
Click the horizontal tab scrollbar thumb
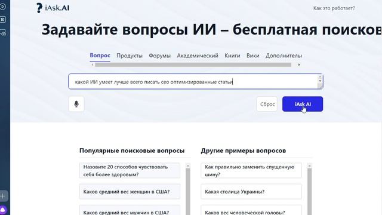tap(193, 65)
